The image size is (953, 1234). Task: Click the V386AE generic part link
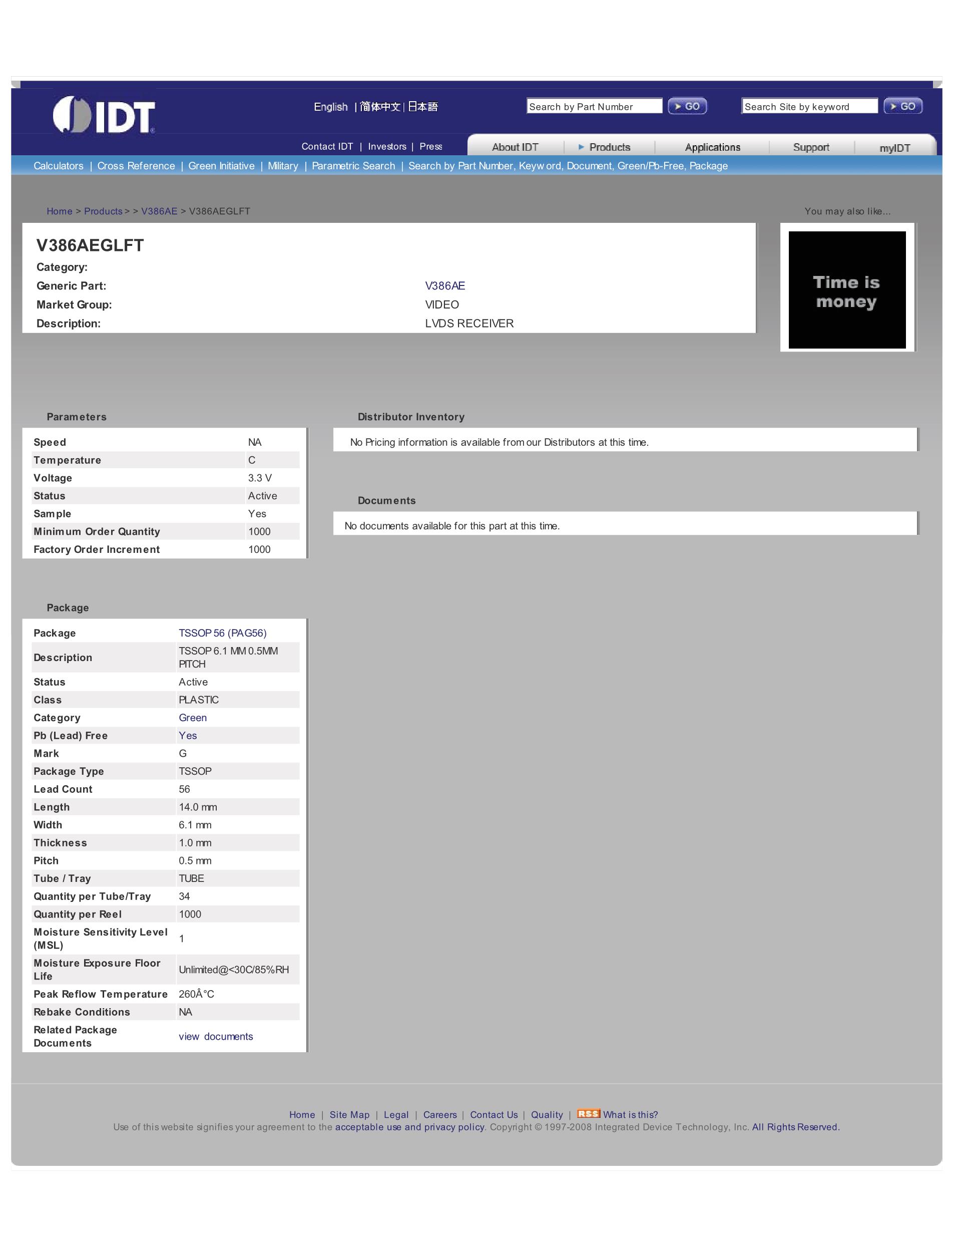click(445, 286)
